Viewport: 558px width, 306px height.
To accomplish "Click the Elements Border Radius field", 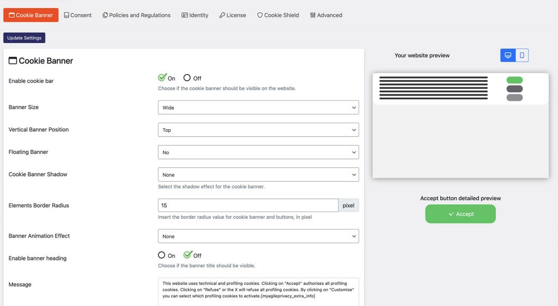I will 248,206.
